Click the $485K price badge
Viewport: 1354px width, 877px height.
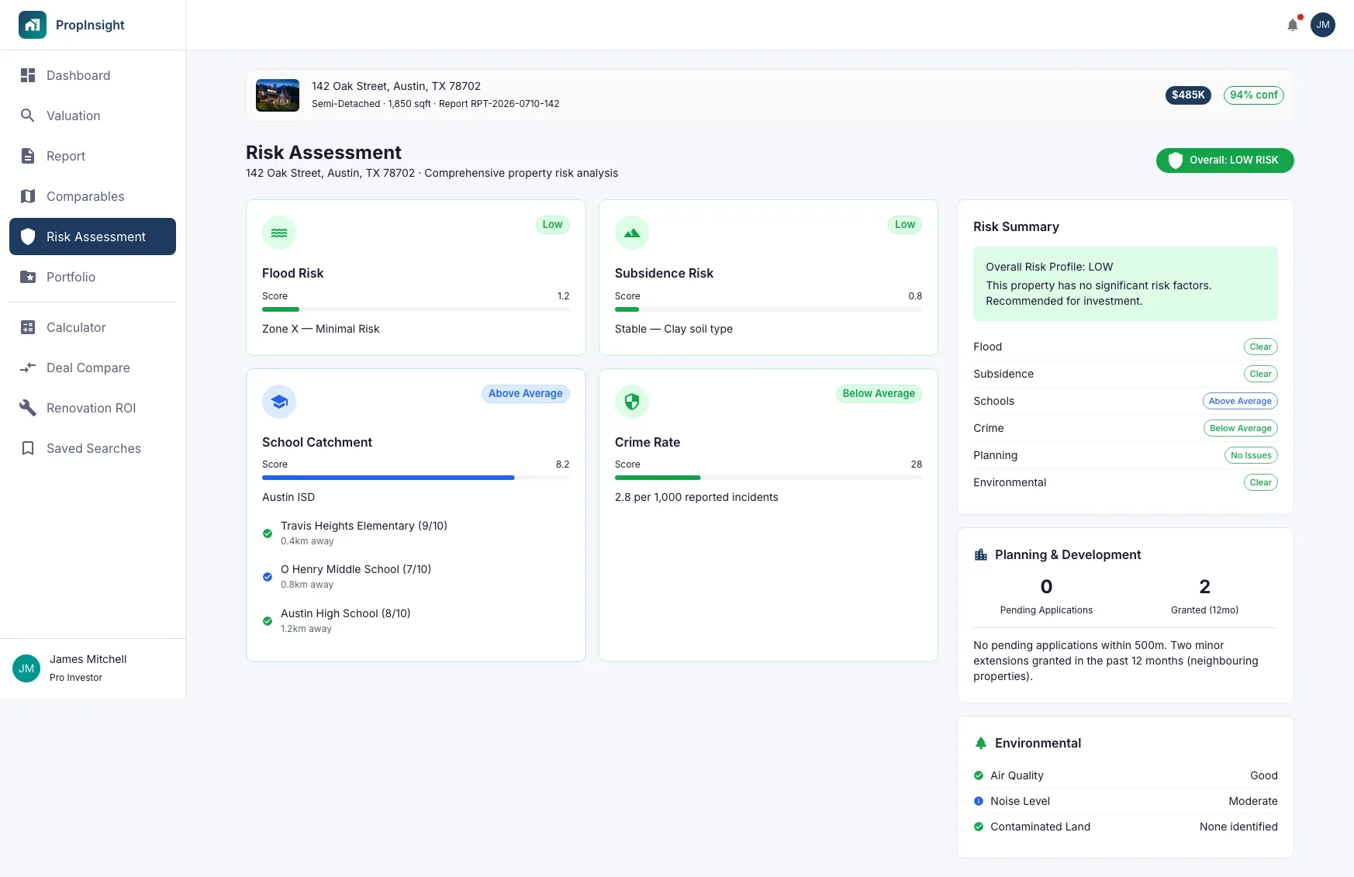(x=1188, y=95)
